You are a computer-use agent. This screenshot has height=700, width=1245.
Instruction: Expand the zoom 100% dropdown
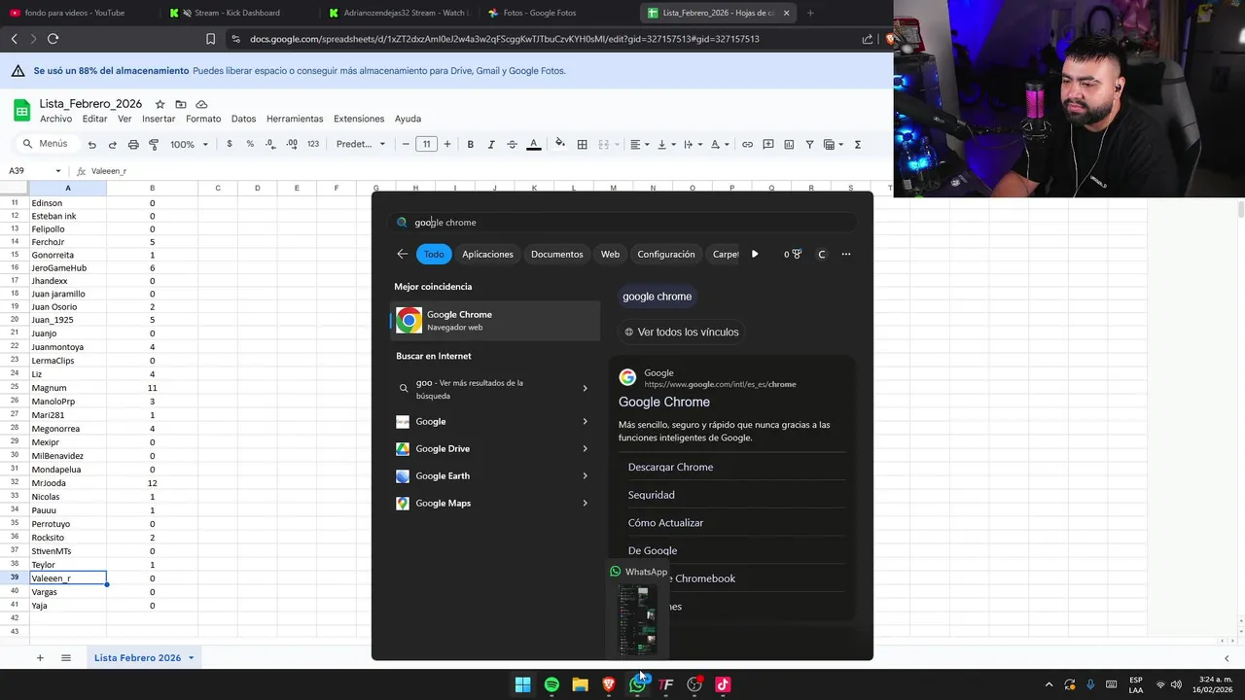[x=190, y=144]
